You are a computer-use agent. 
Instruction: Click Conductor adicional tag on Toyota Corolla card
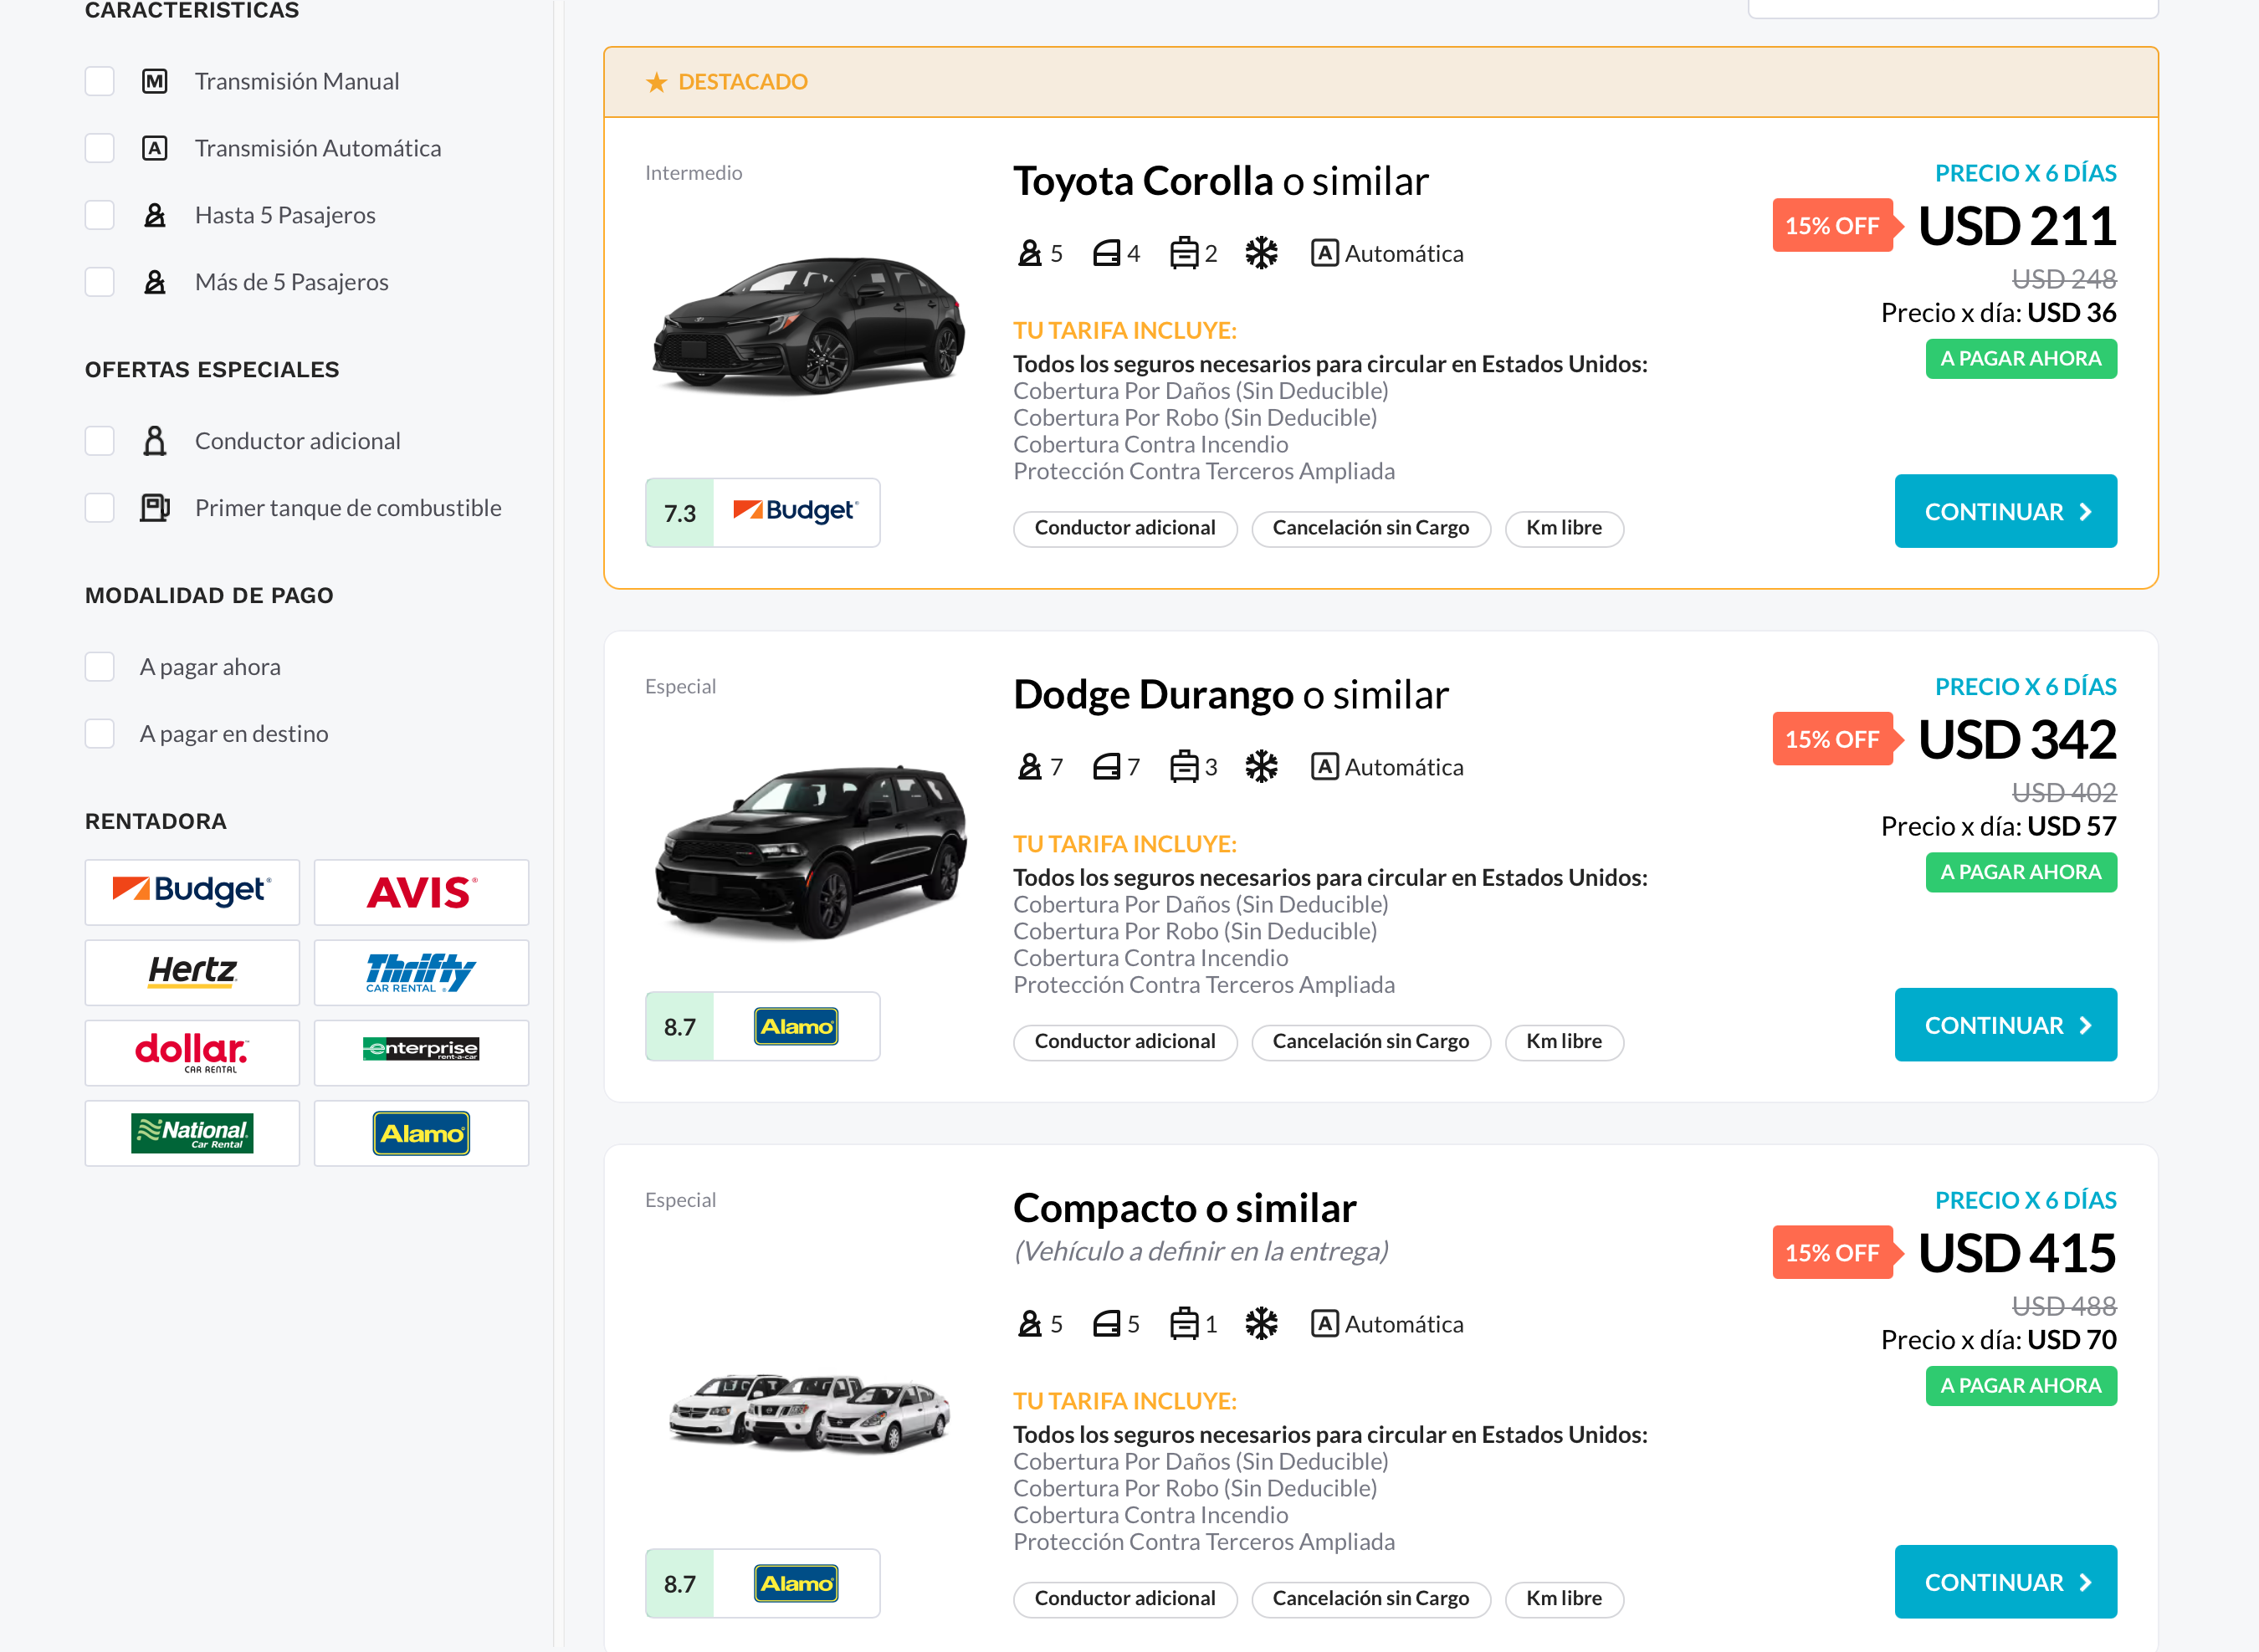(1125, 528)
